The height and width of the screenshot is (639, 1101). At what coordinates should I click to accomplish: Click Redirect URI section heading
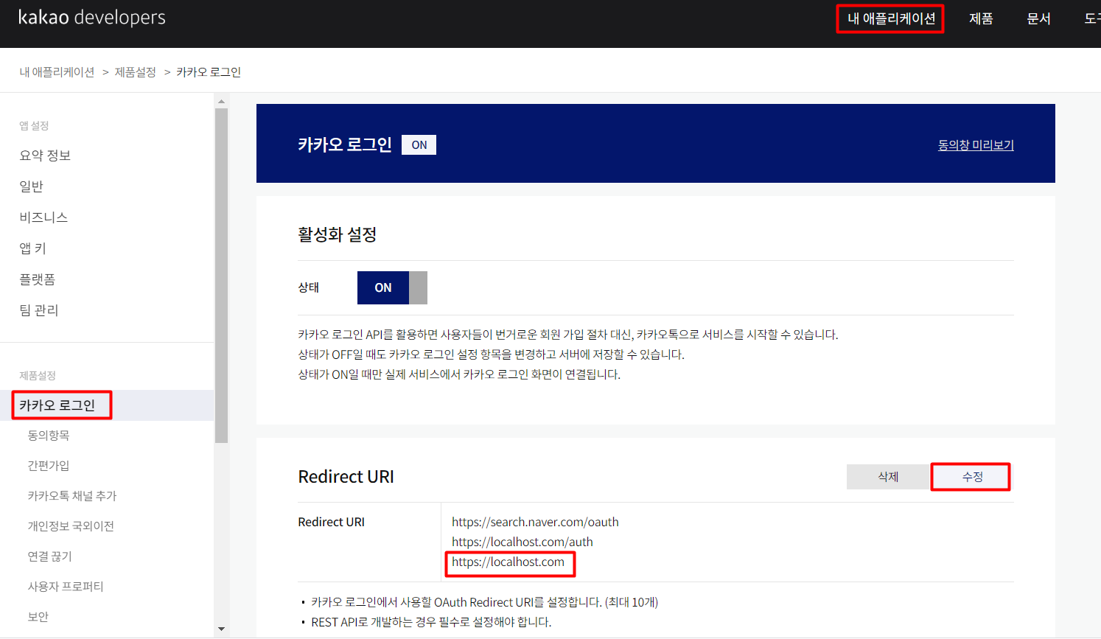346,477
